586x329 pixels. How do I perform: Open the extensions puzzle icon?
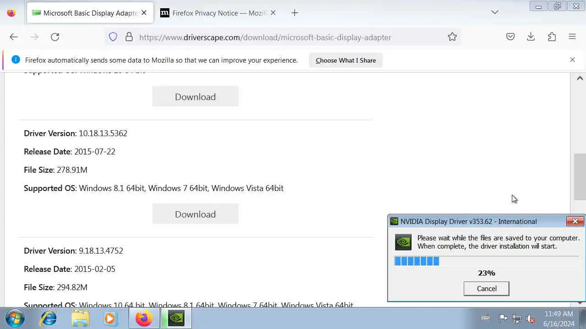pos(552,37)
